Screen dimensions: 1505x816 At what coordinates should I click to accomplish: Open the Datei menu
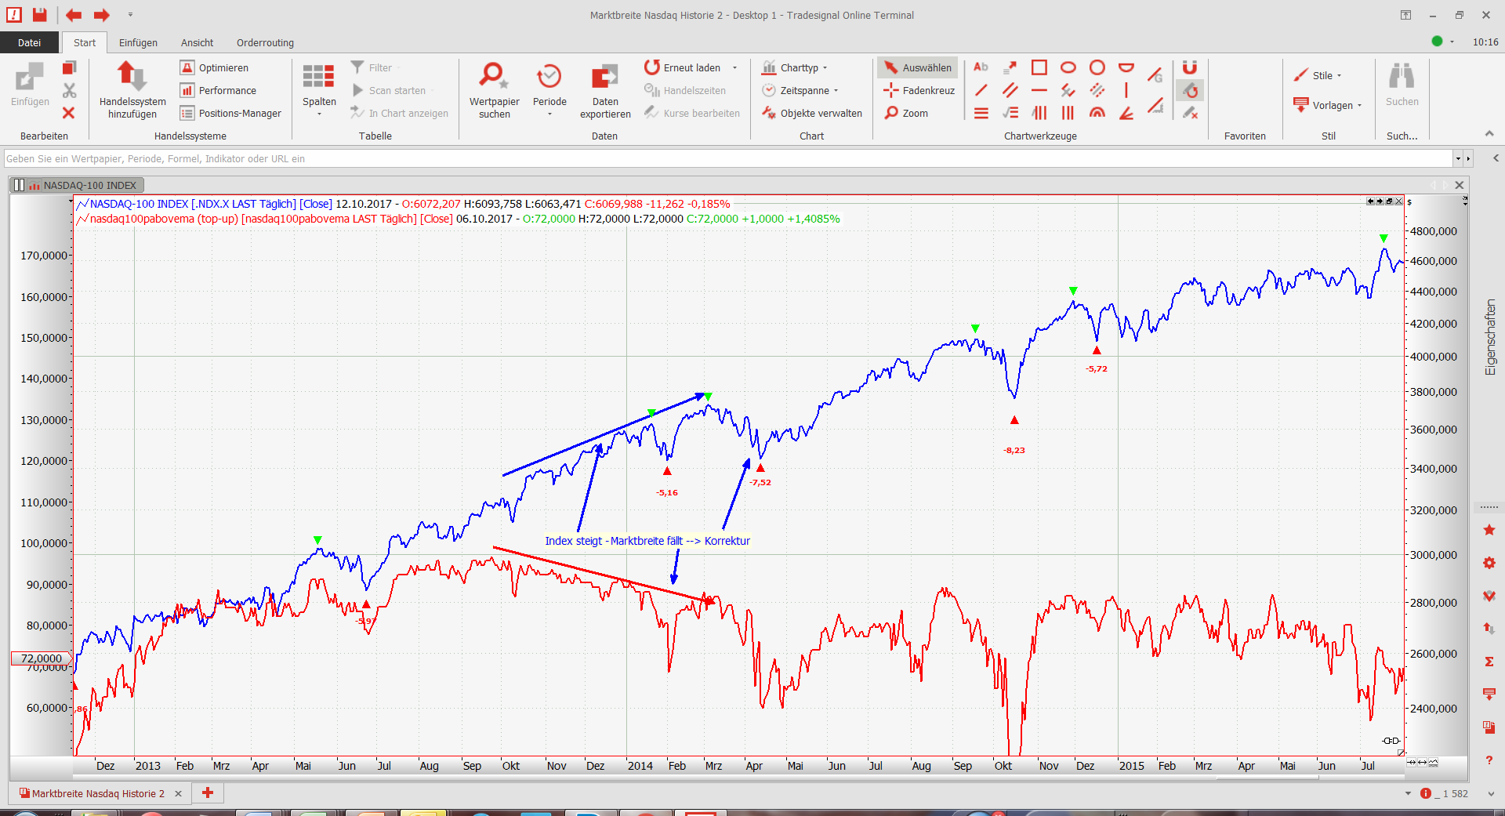(x=29, y=43)
